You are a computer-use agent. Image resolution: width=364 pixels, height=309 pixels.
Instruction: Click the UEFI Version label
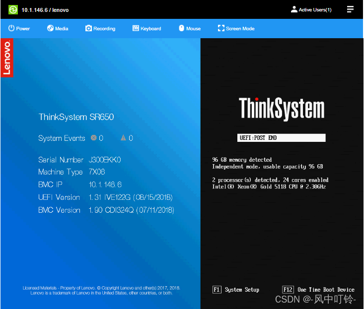click(x=59, y=197)
